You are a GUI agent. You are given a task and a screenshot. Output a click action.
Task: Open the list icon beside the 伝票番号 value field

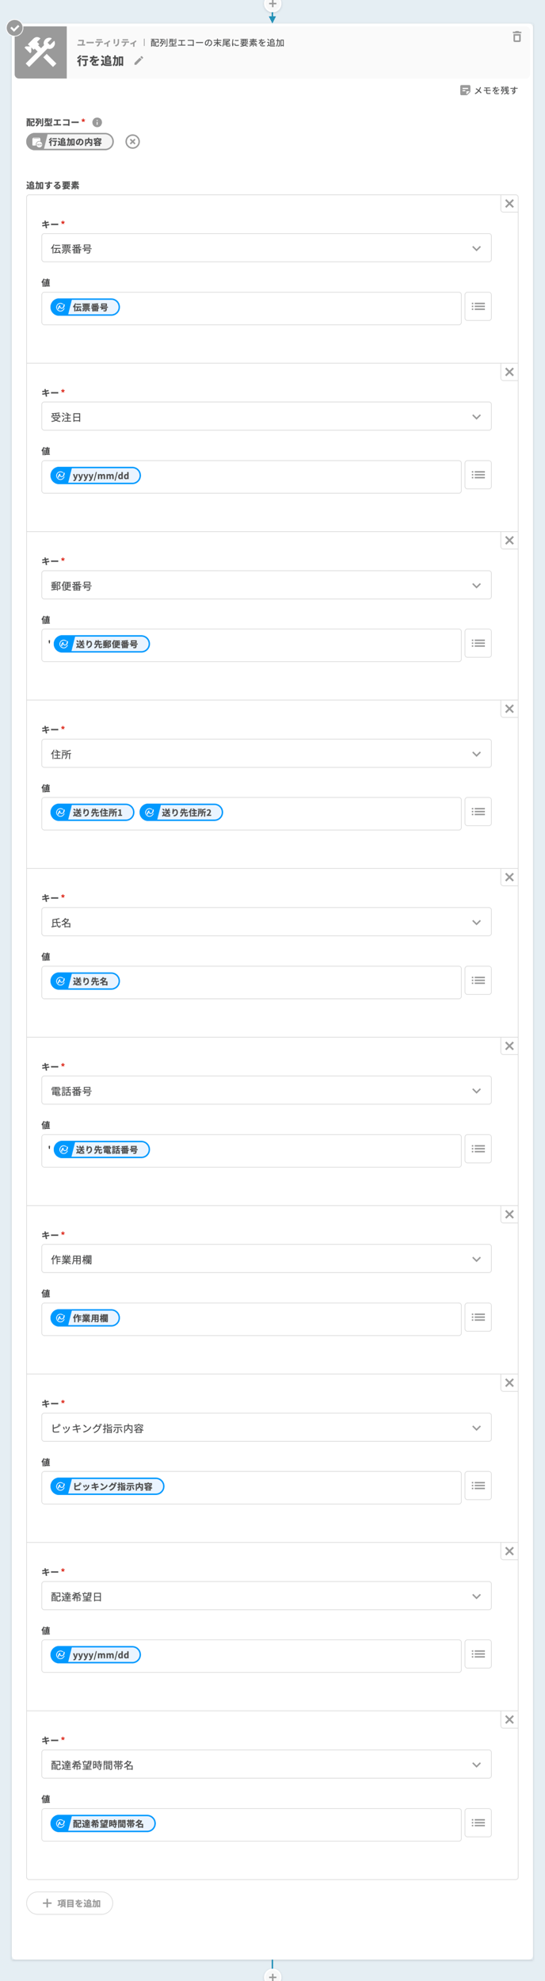(478, 307)
